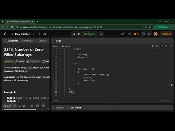Click code line 17 with sum formula
175x131 pixels.
pos(96,75)
